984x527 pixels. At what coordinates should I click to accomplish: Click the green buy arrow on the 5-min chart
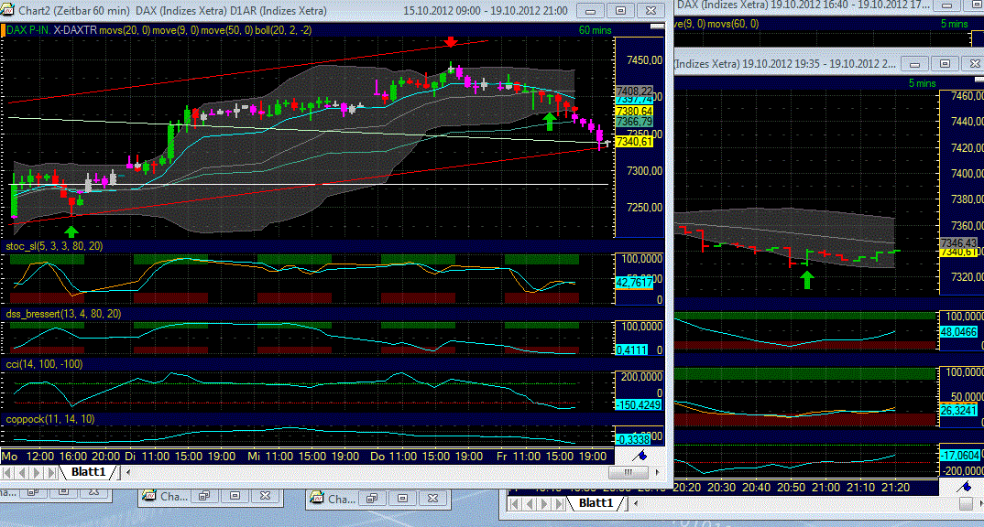click(806, 280)
